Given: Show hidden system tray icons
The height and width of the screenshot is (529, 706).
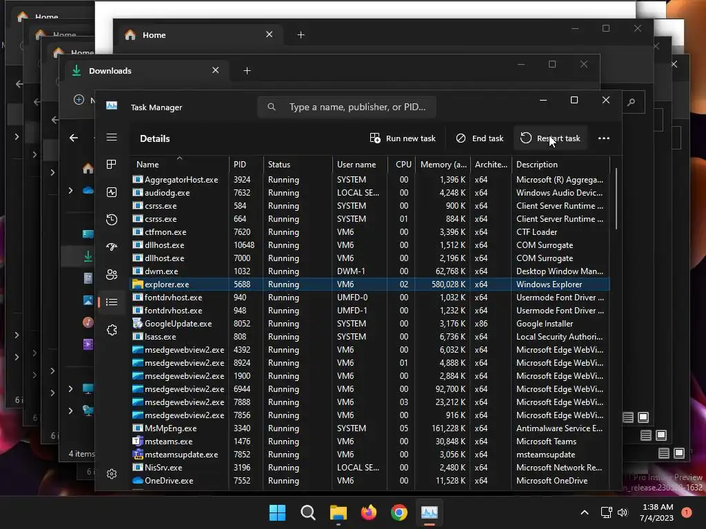Looking at the screenshot, I should (585, 512).
